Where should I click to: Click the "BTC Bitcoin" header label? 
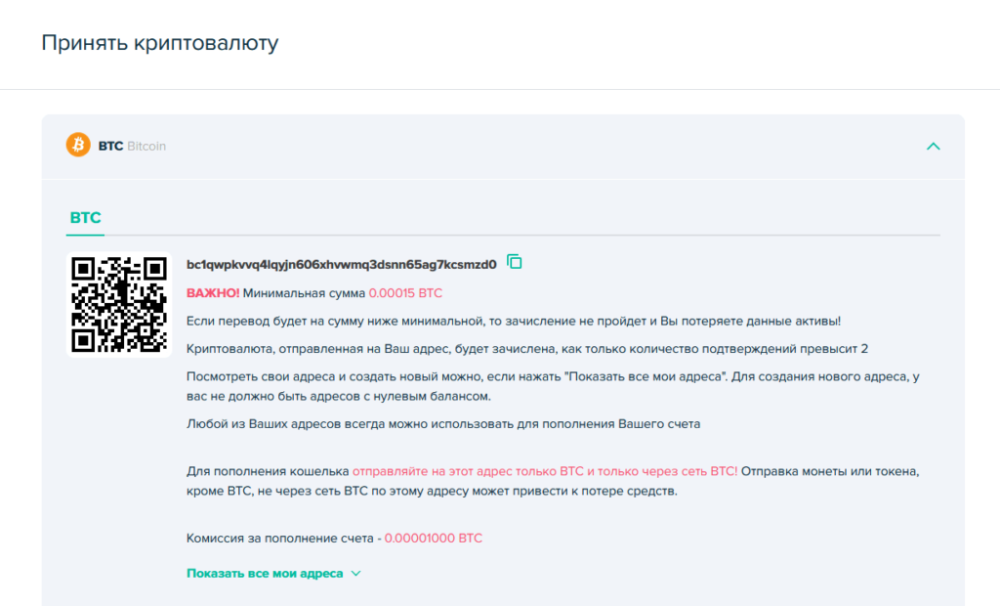132,146
